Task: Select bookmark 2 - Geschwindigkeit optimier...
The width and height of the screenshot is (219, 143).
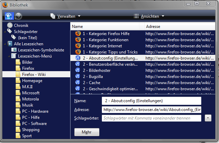Action: 110,89
